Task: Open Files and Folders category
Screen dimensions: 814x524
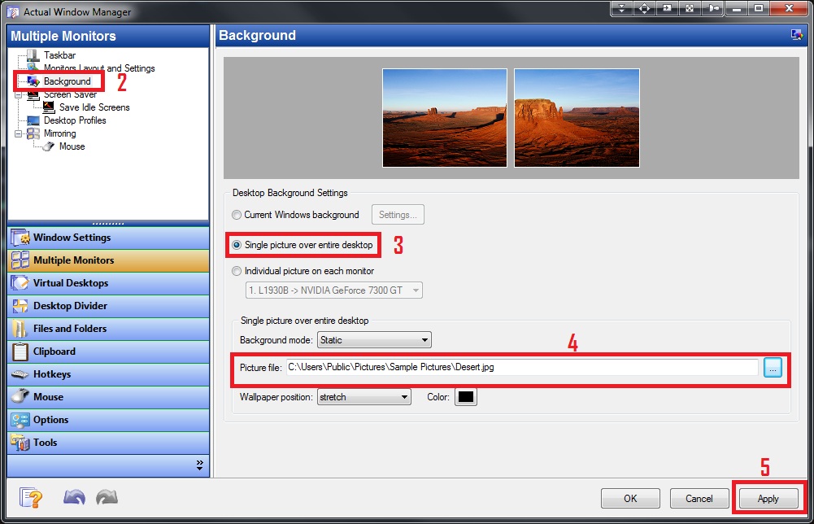Action: (x=108, y=329)
